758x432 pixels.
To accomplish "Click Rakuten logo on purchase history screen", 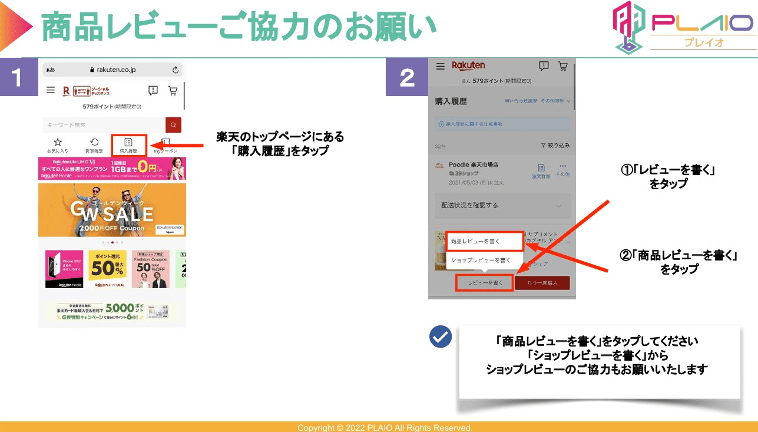I will tap(468, 65).
